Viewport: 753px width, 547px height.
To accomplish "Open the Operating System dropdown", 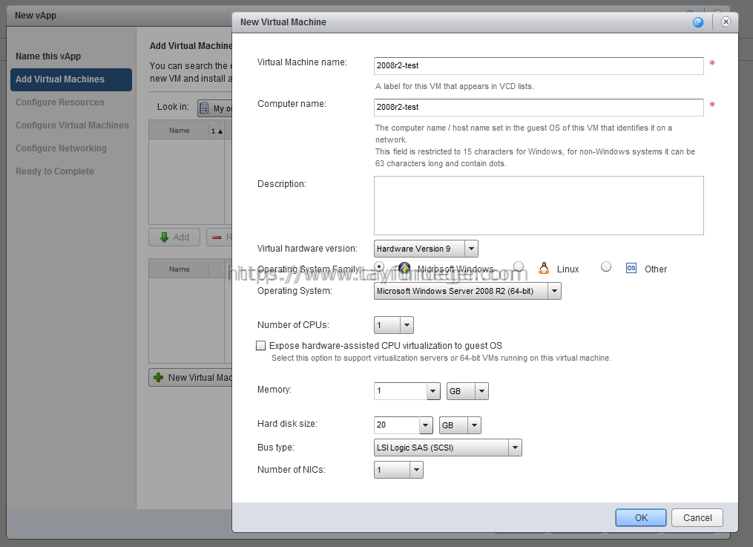I will point(554,291).
